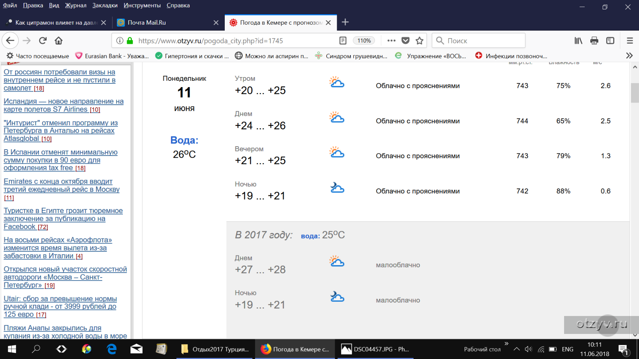Open the Справка menu

point(178,5)
